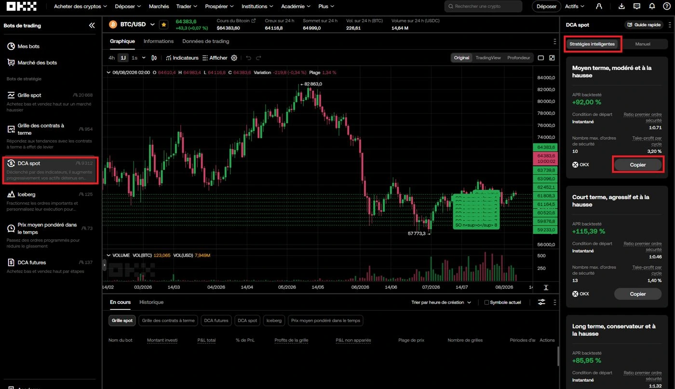Expand chart to fullscreen
Screen dimensions: 675x389
click(x=552, y=58)
